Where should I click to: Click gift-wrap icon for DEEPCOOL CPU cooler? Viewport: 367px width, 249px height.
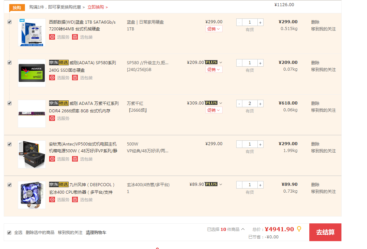(x=75, y=199)
